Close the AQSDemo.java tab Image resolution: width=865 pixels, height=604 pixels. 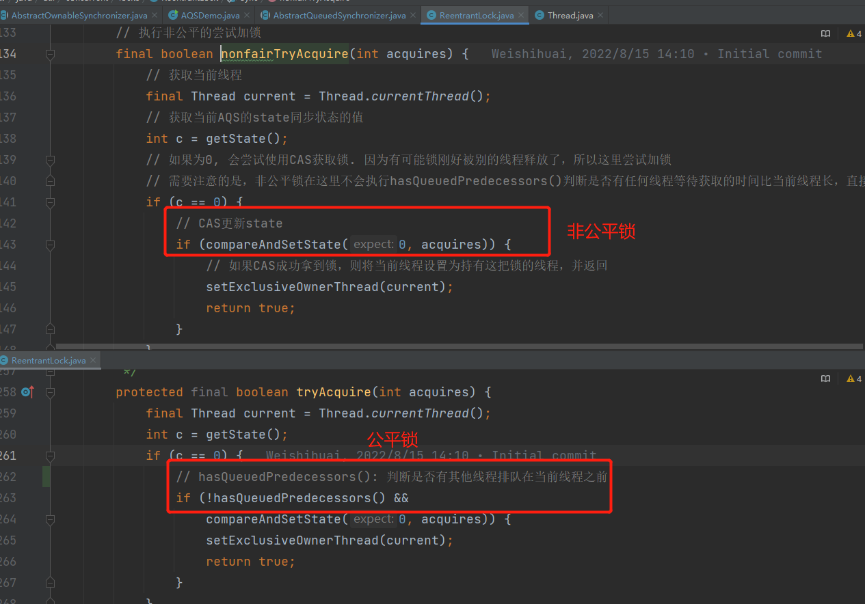pyautogui.click(x=247, y=15)
